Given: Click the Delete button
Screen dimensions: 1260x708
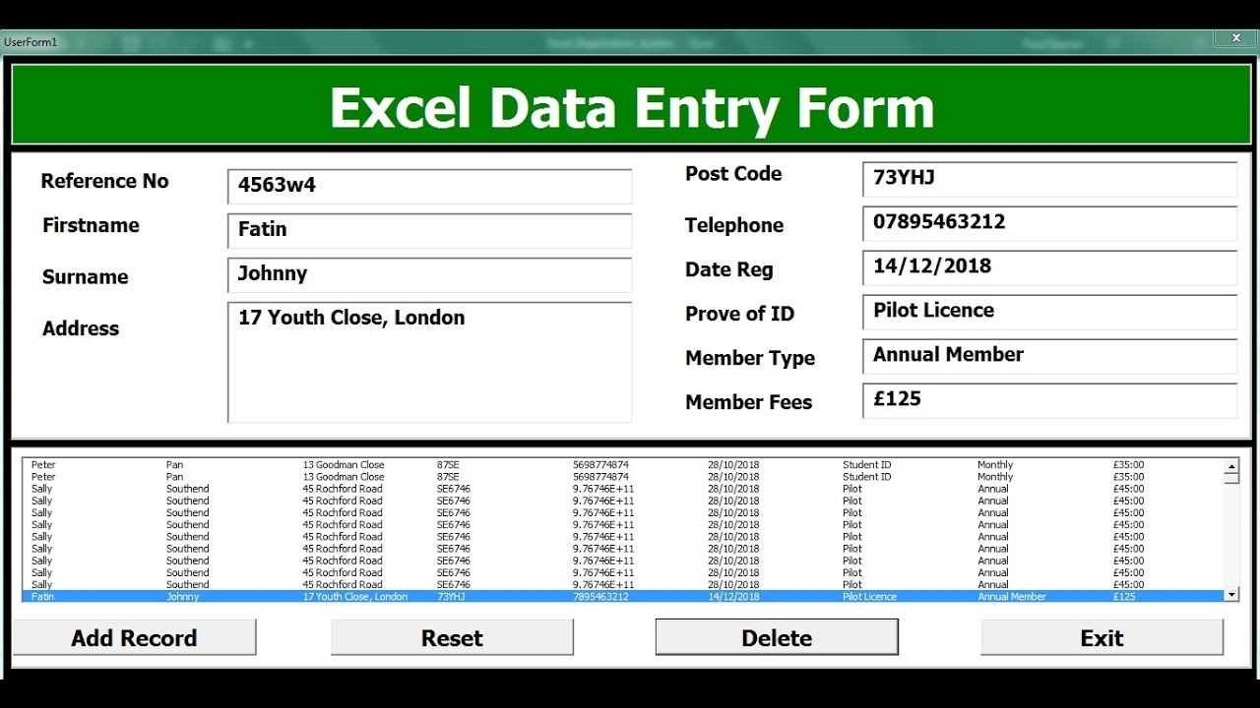Looking at the screenshot, I should point(777,637).
